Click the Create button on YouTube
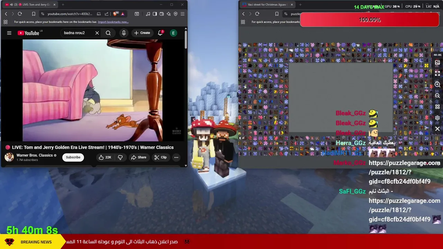The width and height of the screenshot is (443, 249). tap(142, 33)
